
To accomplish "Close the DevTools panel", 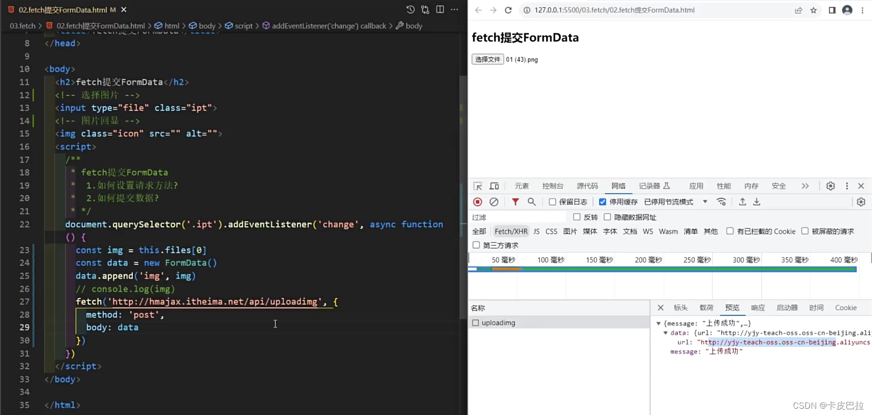I will (x=861, y=186).
